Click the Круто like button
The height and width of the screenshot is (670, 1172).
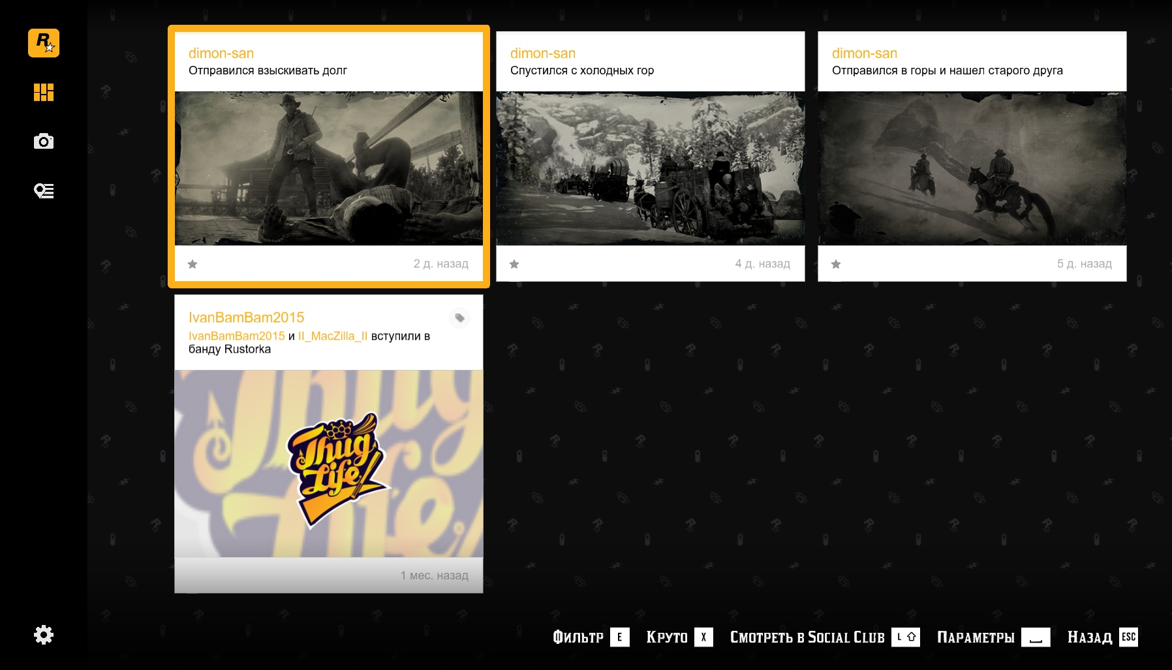pos(679,637)
